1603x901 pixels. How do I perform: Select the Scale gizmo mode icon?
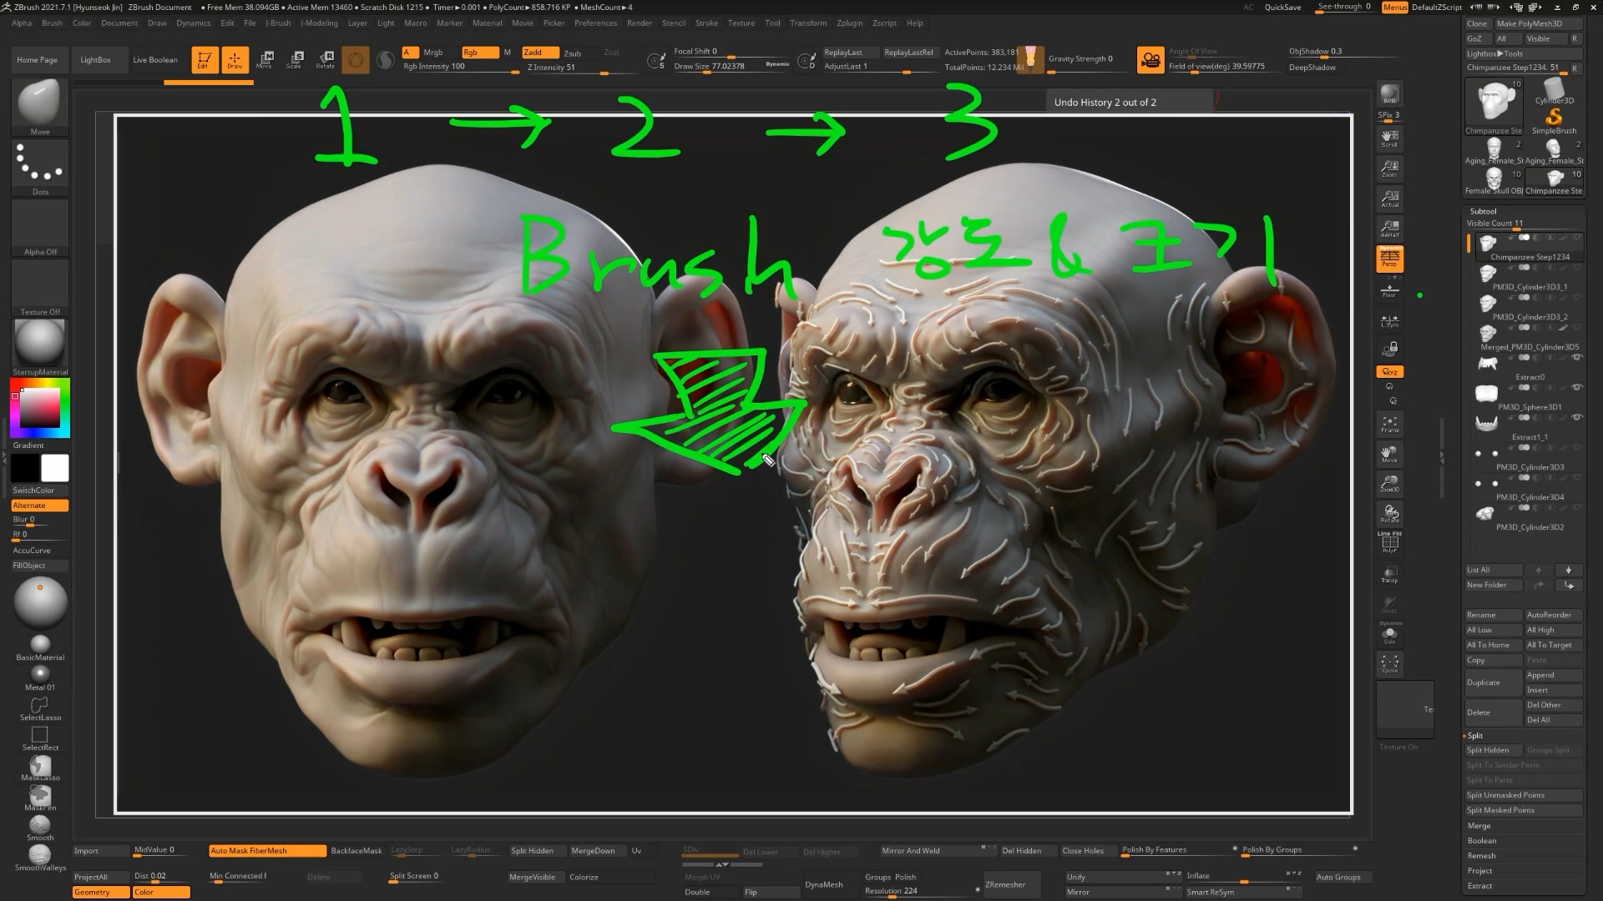click(x=295, y=59)
